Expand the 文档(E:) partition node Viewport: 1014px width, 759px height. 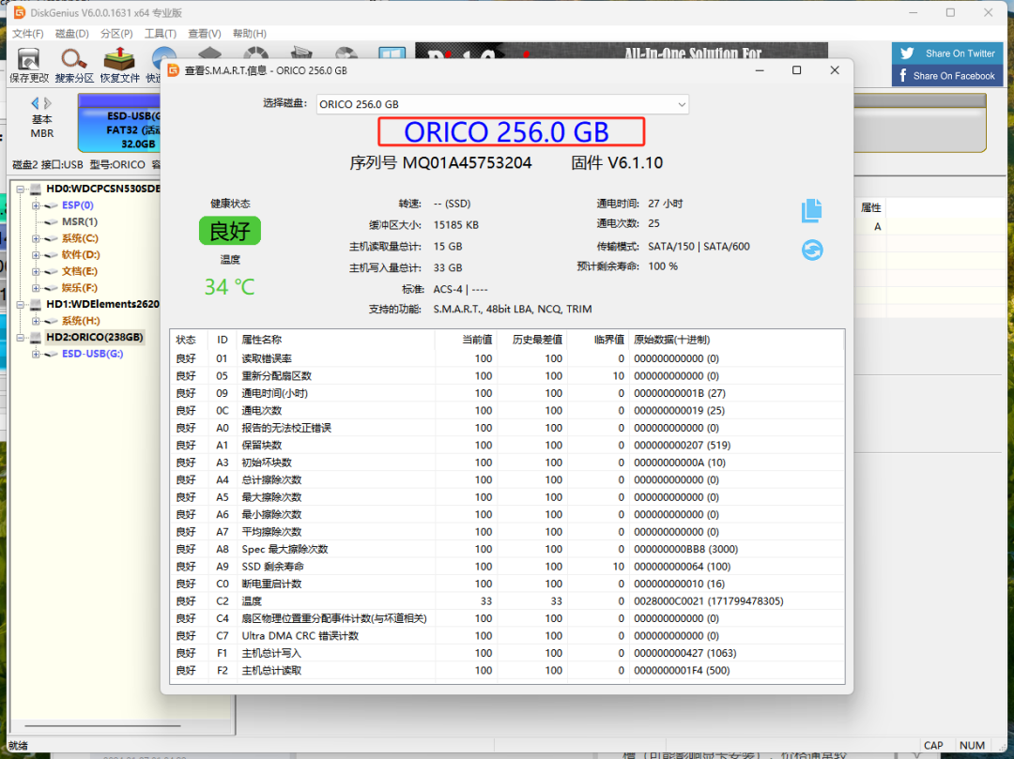pyautogui.click(x=36, y=271)
